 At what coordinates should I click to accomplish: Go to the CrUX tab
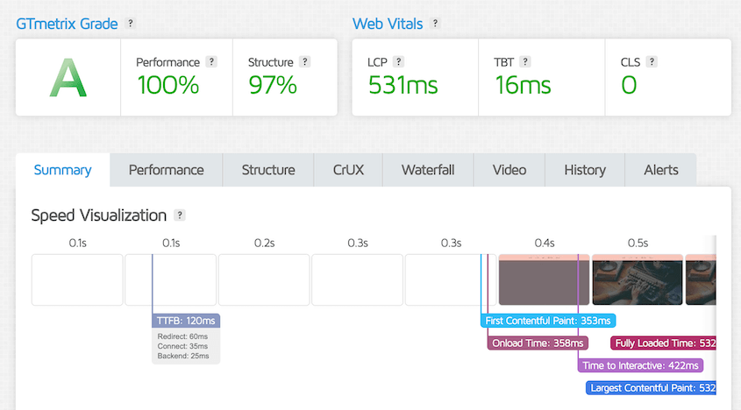coord(348,170)
